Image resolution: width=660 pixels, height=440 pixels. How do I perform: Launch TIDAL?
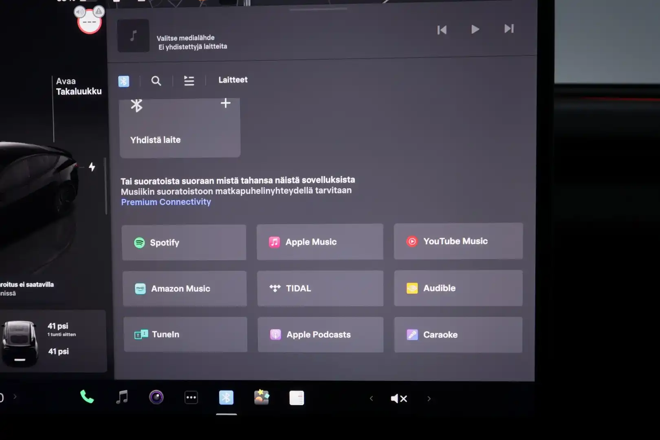coord(320,288)
